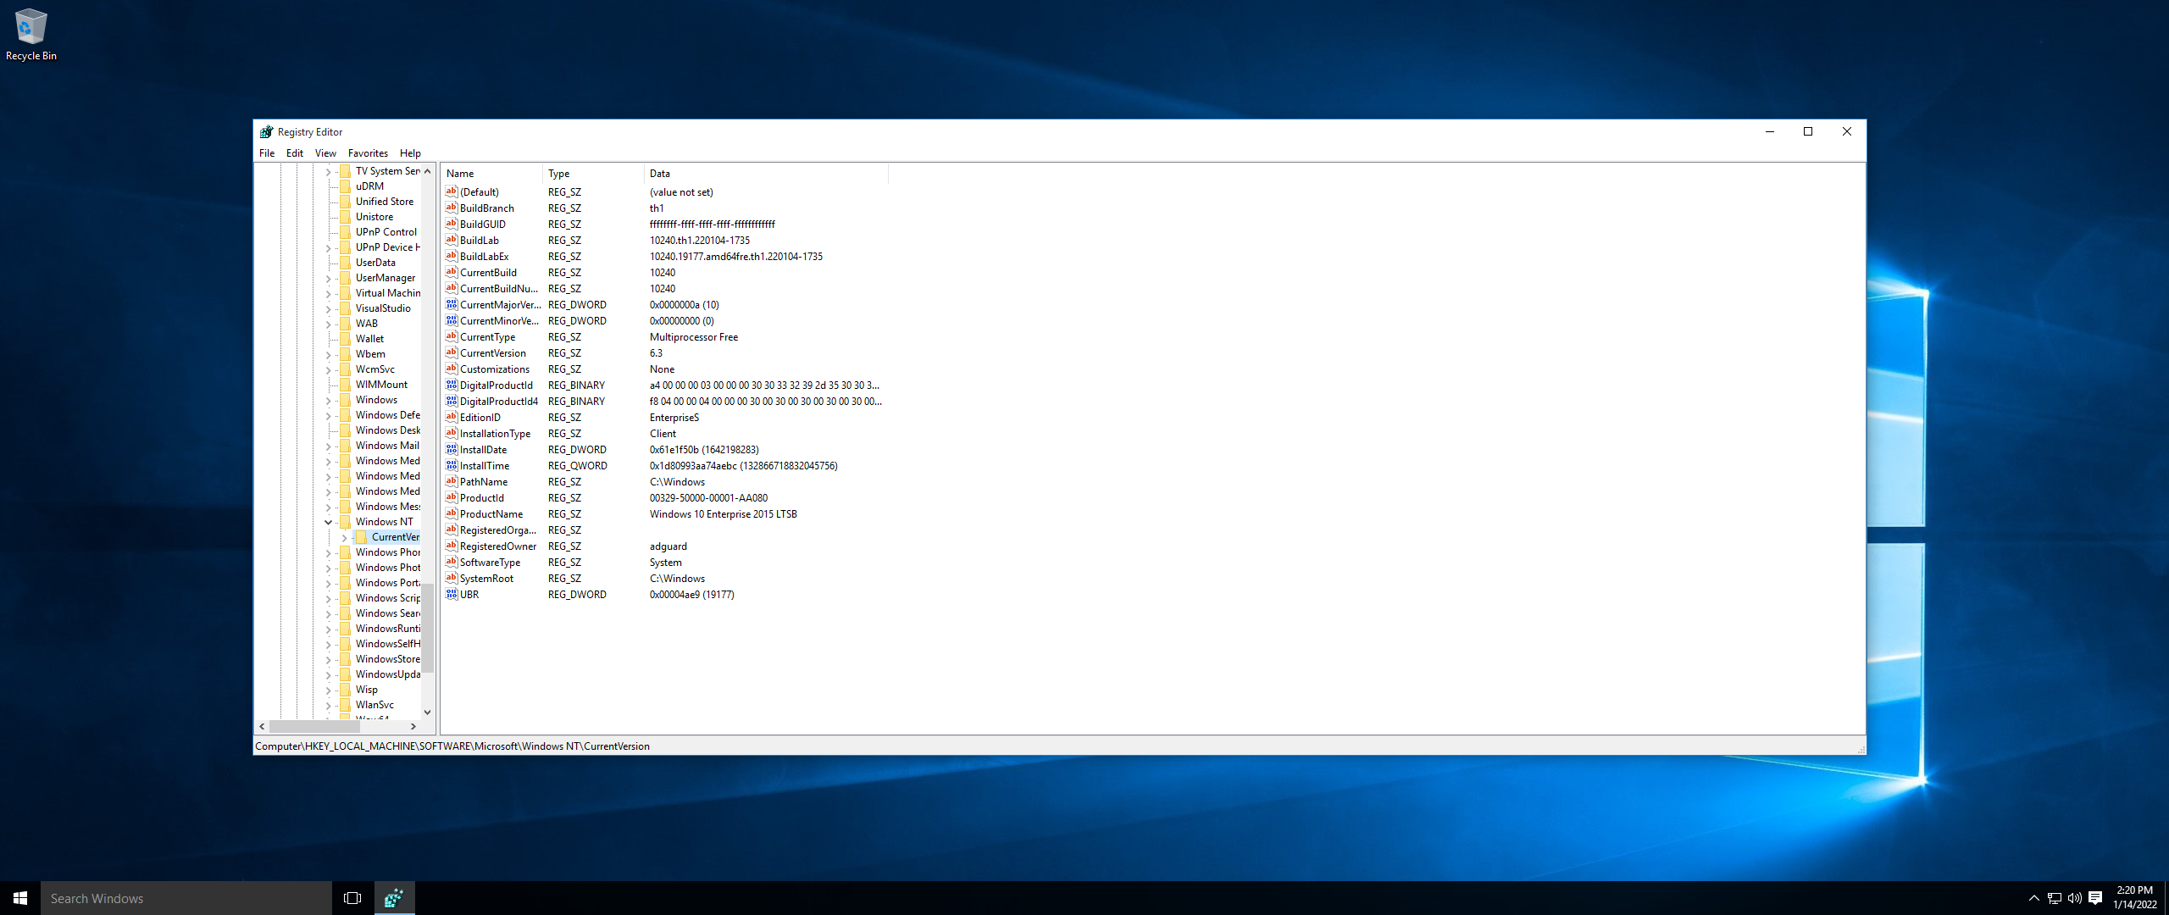Open the File menu

(267, 153)
